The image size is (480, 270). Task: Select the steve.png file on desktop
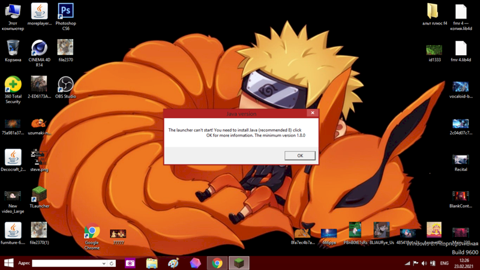click(x=39, y=158)
